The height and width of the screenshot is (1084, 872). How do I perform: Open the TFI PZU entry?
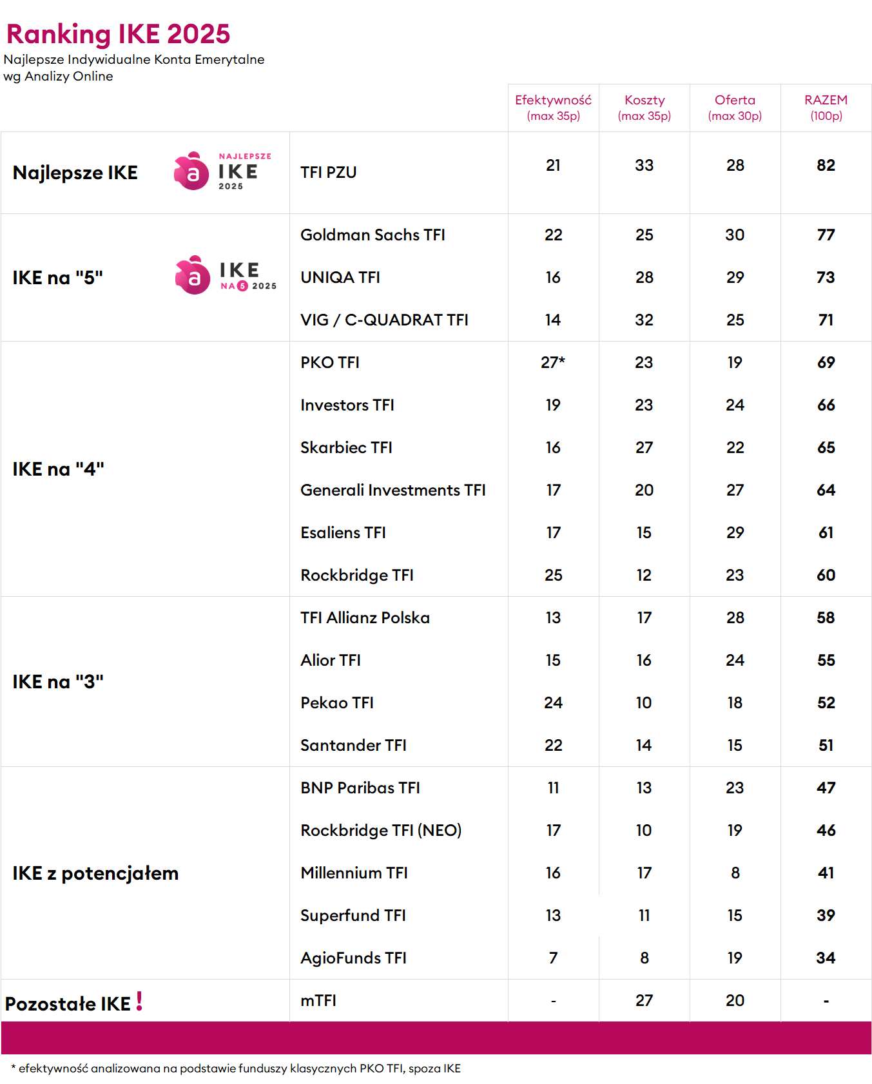click(329, 173)
